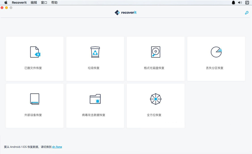The image size is (252, 154).
Task: Open the 帮助 menu
Action: [54, 3]
